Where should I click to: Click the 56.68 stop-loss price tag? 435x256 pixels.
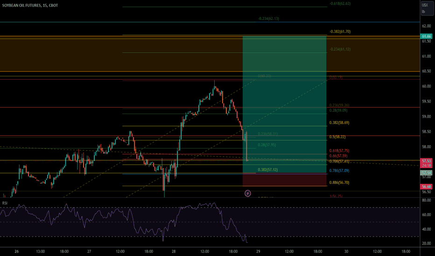427,187
